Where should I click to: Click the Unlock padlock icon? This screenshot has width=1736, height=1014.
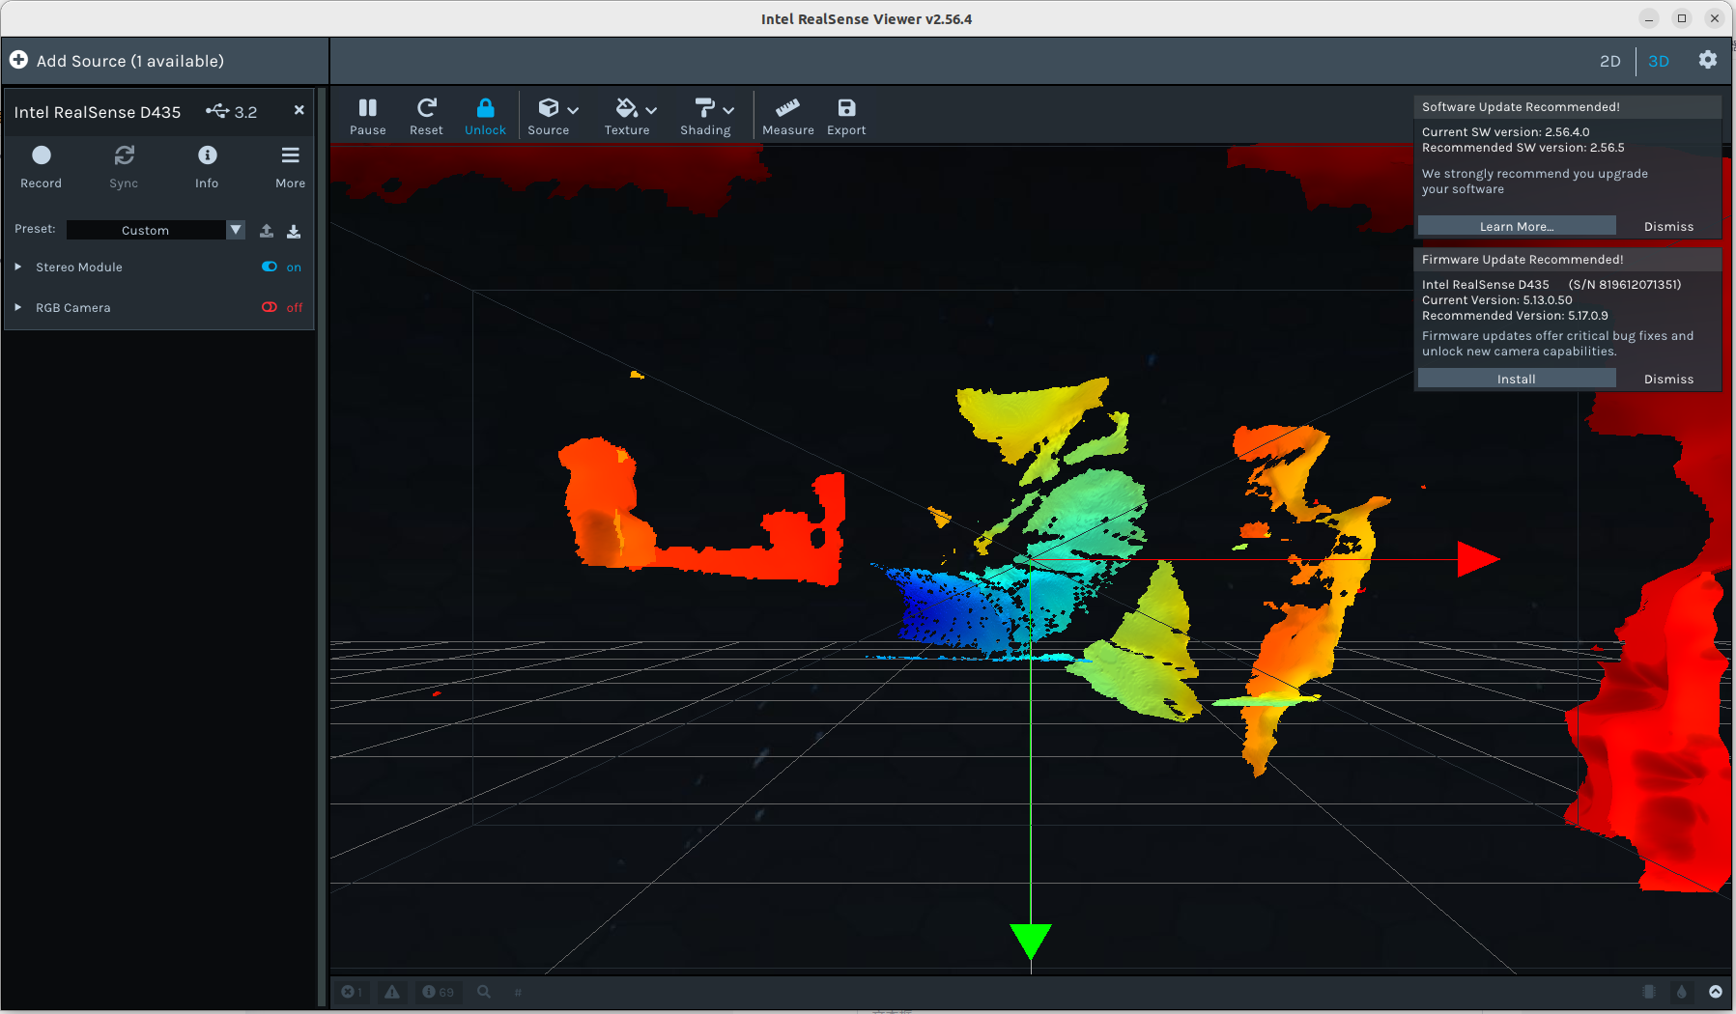(485, 108)
